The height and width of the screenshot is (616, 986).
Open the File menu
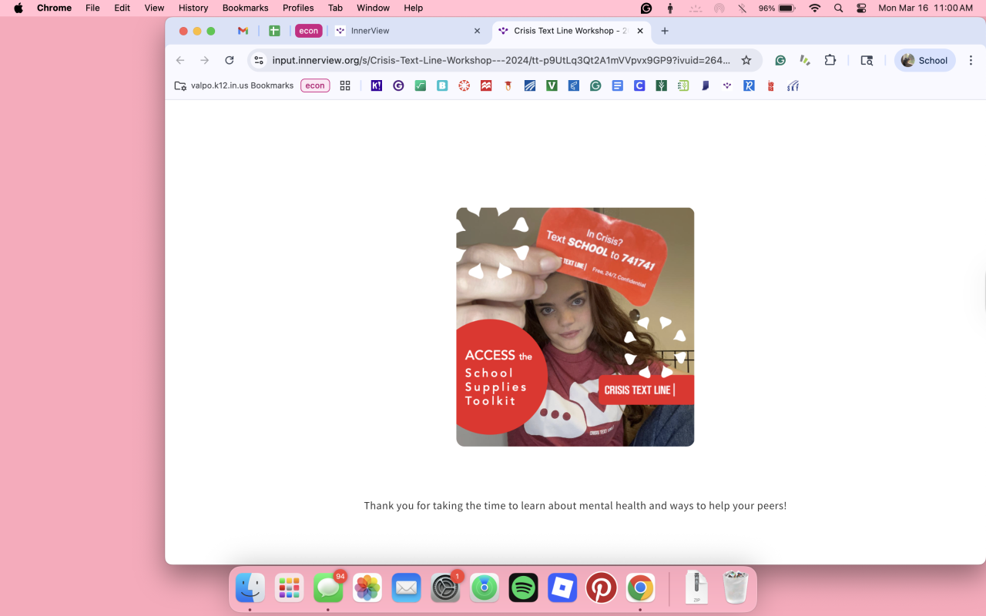pyautogui.click(x=92, y=8)
